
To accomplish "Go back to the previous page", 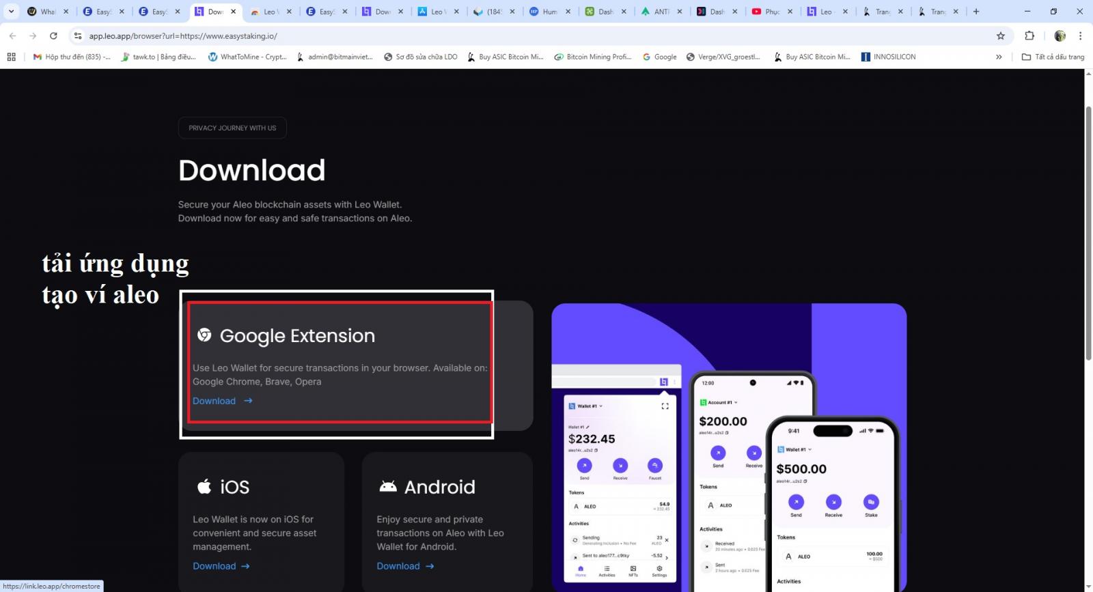I will point(12,36).
